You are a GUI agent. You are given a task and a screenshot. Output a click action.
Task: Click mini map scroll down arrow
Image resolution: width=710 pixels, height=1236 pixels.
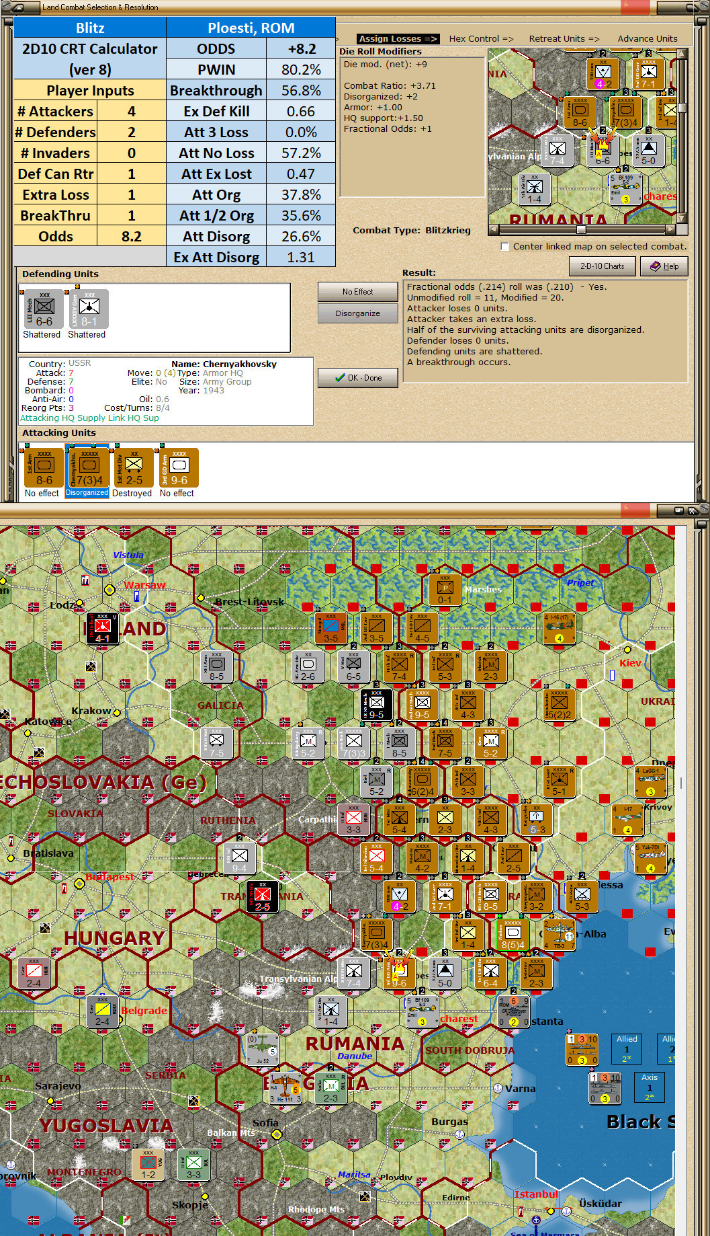(682, 219)
